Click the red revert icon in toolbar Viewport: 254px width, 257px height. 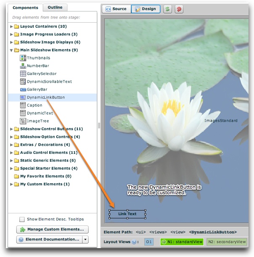(x=180, y=9)
